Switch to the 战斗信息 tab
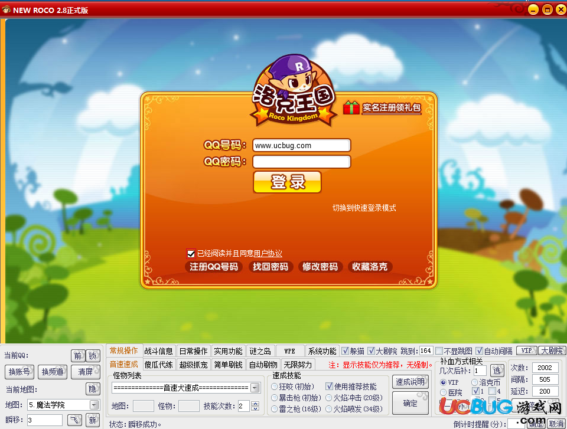 (x=158, y=351)
